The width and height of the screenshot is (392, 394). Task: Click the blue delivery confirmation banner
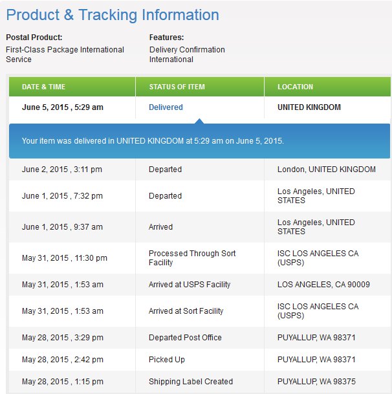[199, 141]
